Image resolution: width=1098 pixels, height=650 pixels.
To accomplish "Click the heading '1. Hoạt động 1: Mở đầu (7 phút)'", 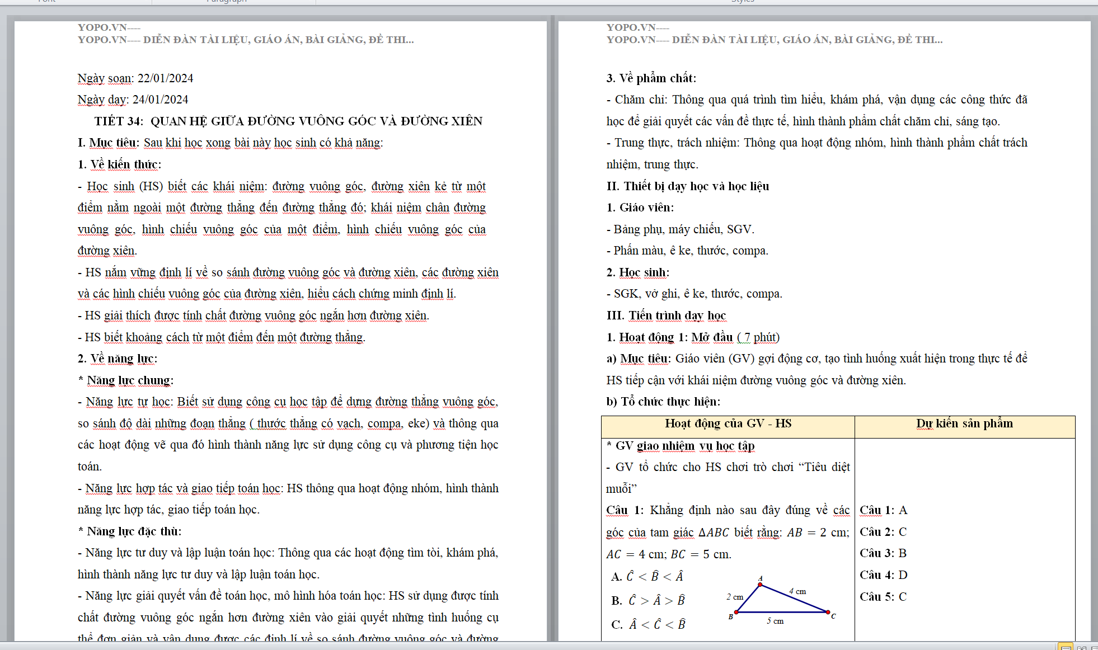I will 693,337.
